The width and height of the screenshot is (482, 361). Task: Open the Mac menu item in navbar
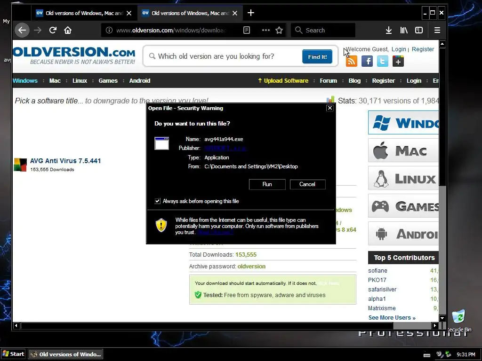point(55,81)
